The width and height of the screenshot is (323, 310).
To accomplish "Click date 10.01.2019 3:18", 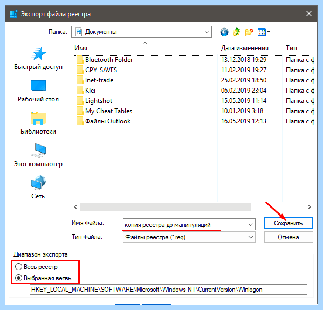I will tap(242, 111).
